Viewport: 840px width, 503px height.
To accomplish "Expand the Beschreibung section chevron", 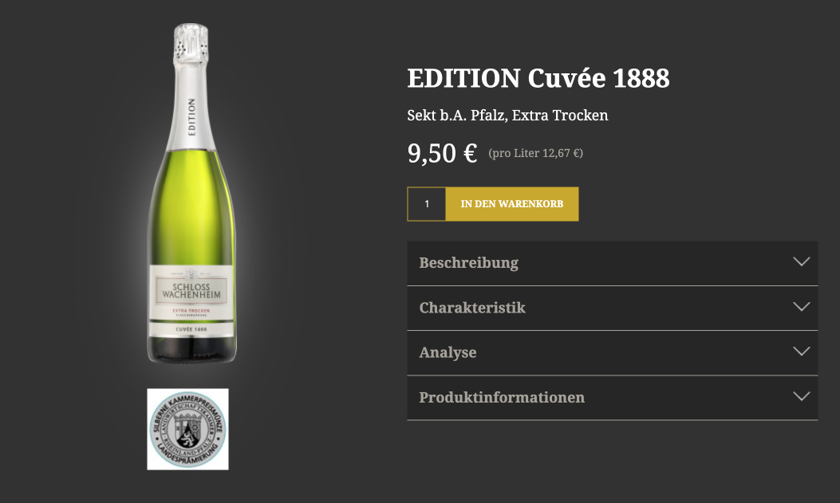I will tap(802, 262).
